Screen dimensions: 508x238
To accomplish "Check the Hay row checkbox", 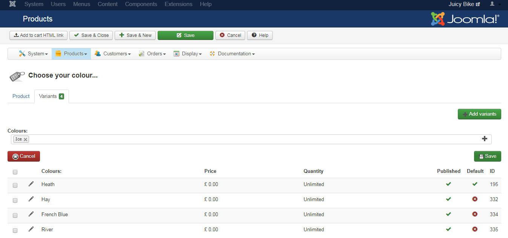I will 15,200.
